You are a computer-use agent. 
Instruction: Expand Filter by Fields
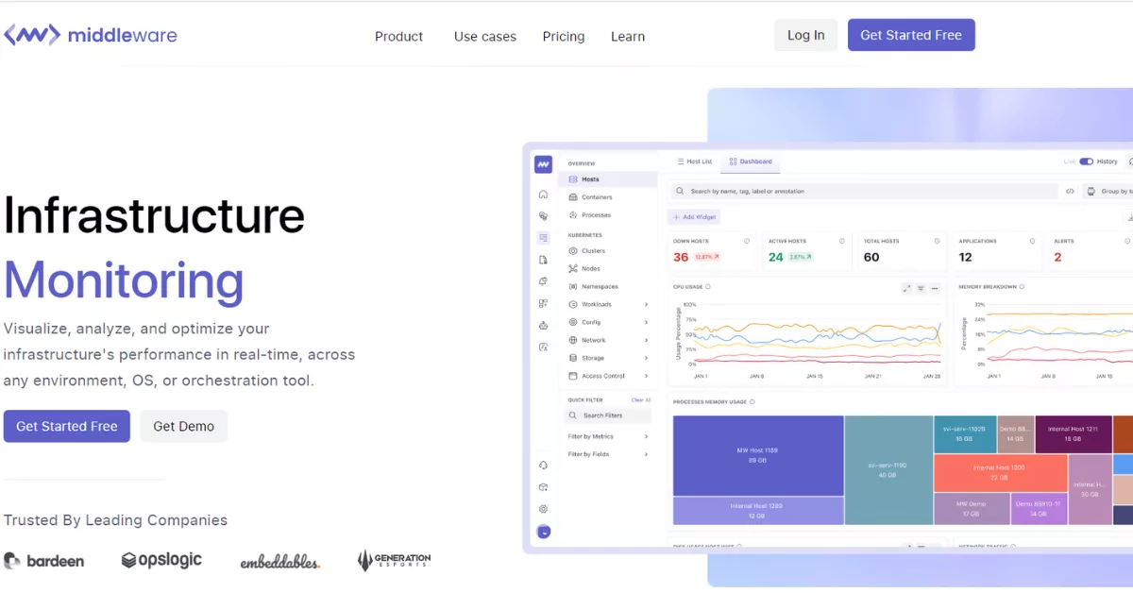click(x=608, y=455)
